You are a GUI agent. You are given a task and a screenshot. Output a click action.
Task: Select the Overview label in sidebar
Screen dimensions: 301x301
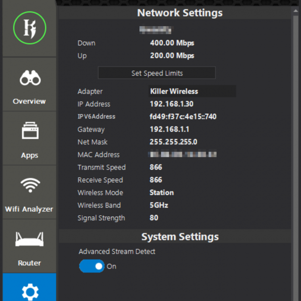point(30,101)
